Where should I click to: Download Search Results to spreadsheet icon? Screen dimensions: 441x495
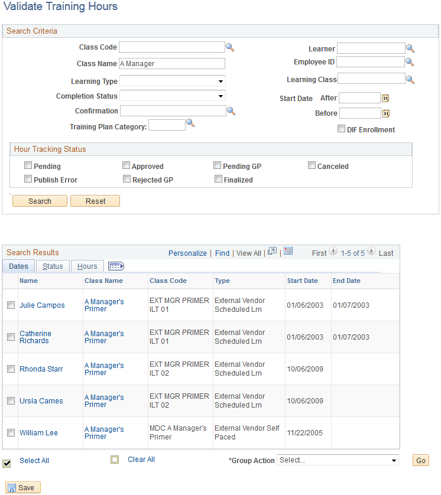(288, 250)
